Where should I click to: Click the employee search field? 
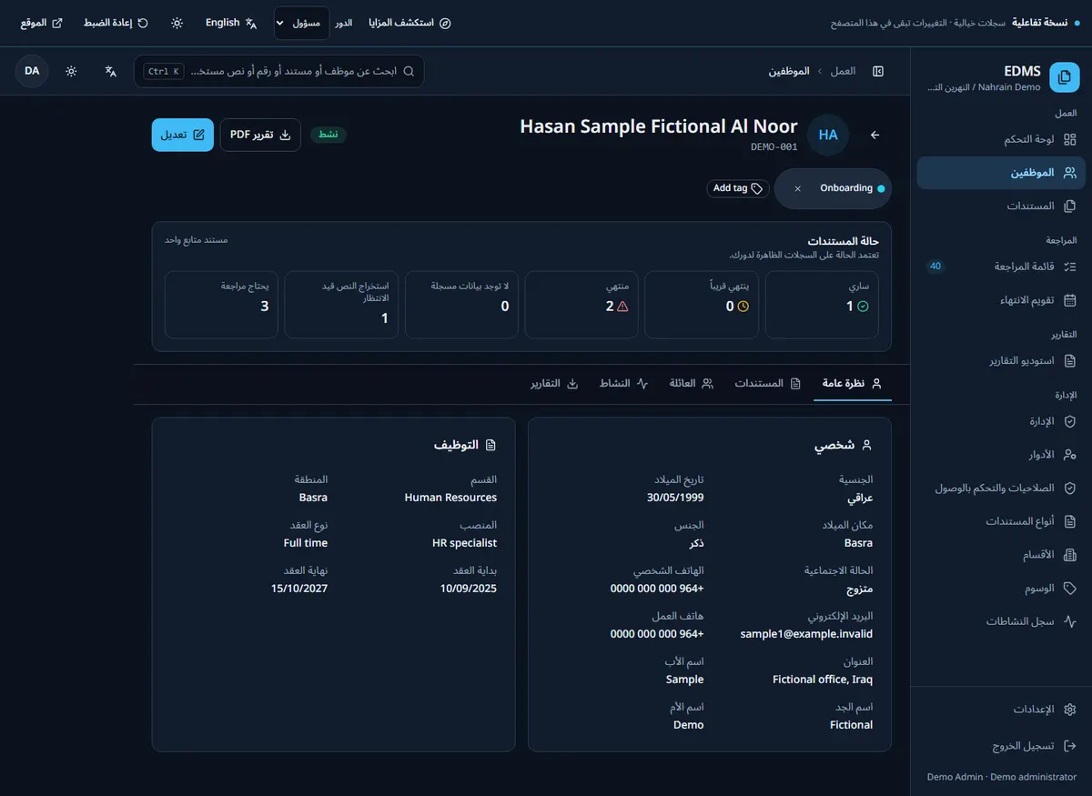click(278, 71)
